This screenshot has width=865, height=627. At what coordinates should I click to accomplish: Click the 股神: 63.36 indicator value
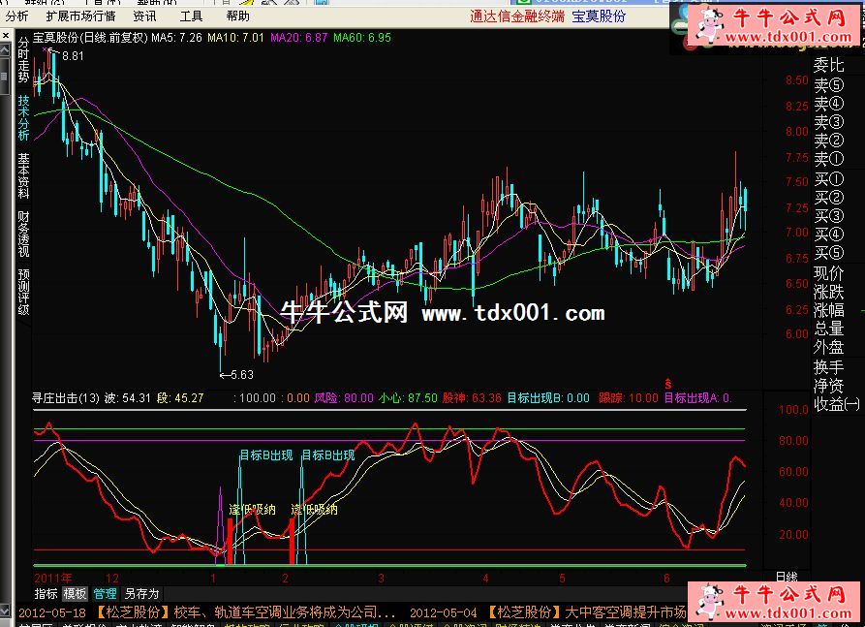tap(473, 398)
